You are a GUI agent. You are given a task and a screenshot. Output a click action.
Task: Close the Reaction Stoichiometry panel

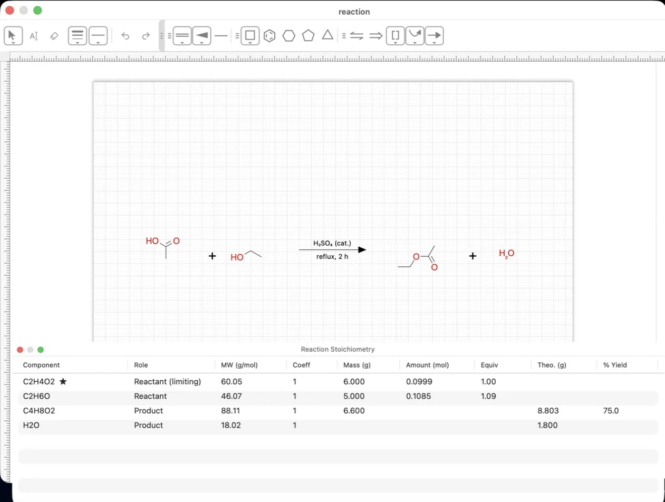pos(20,350)
